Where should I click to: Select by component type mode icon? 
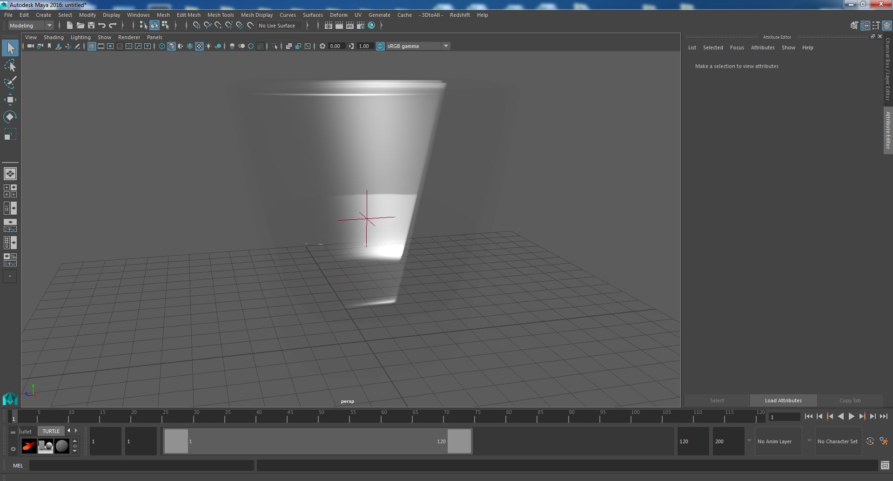point(165,26)
